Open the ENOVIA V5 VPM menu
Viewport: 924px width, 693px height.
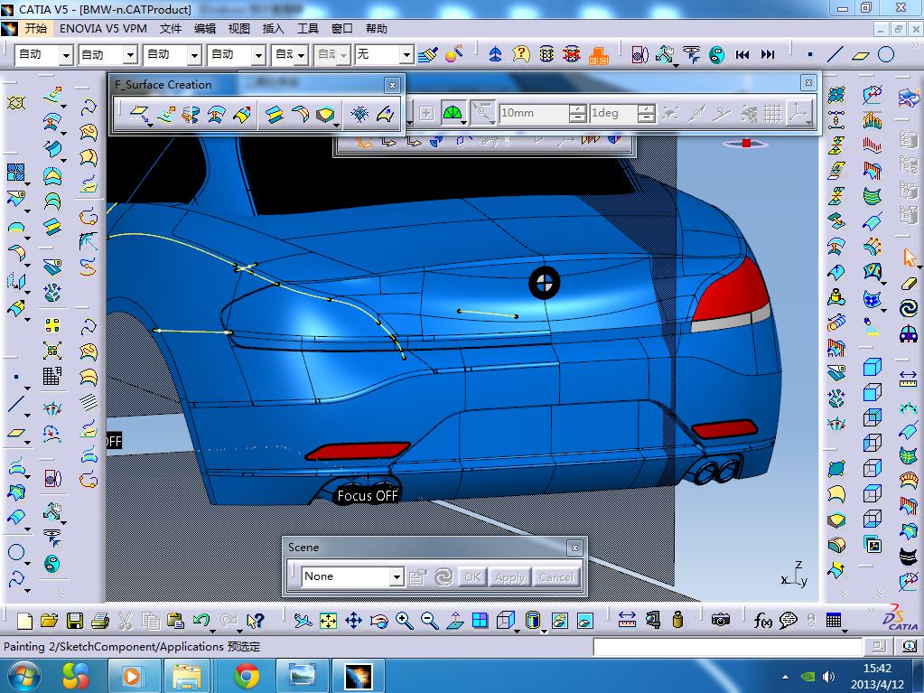[103, 28]
